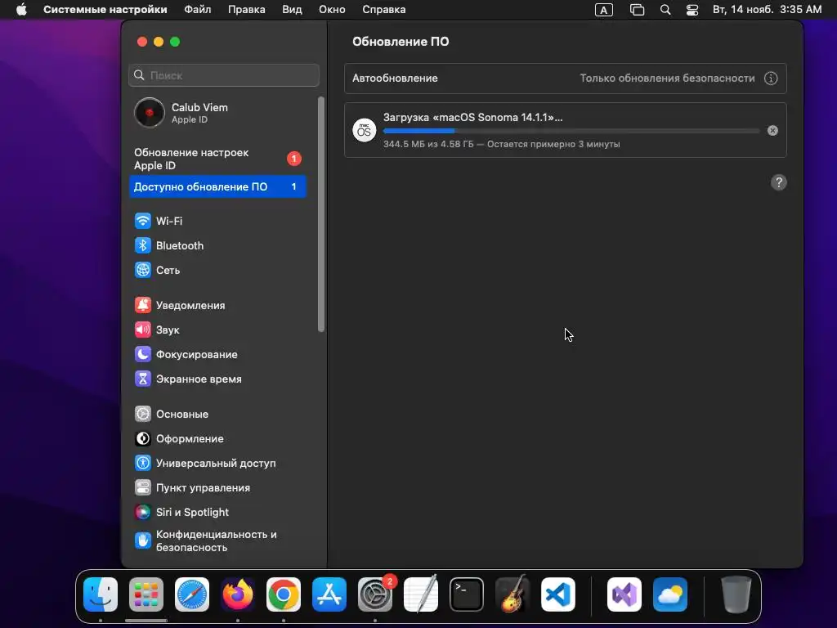Open Visual Studio Code from Dock
This screenshot has height=628, width=837.
click(558, 594)
